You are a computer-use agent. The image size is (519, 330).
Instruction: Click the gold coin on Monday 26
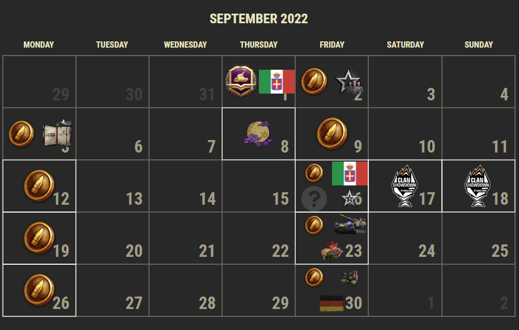[39, 290]
